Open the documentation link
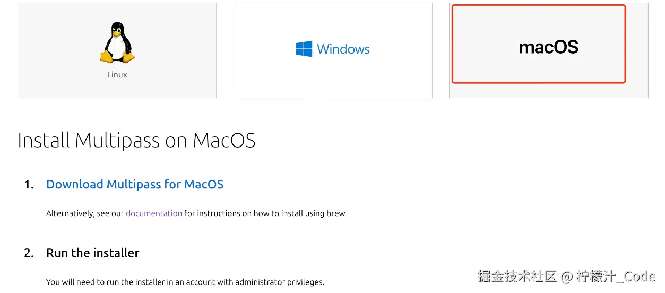 point(154,213)
